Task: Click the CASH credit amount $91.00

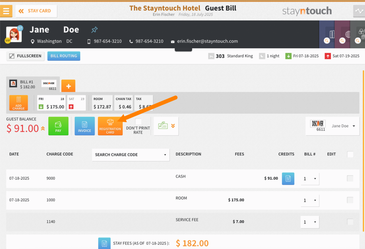Action: point(271,178)
